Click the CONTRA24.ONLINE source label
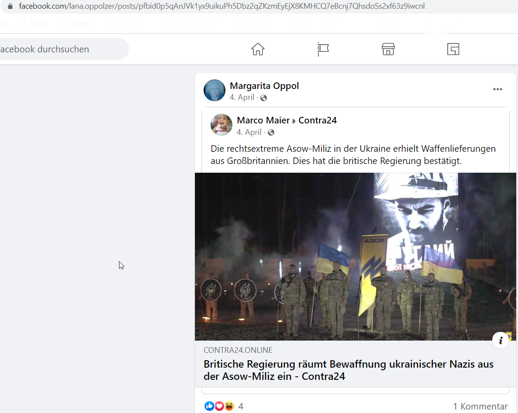Screen dimensions: 518x413 click(x=238, y=350)
